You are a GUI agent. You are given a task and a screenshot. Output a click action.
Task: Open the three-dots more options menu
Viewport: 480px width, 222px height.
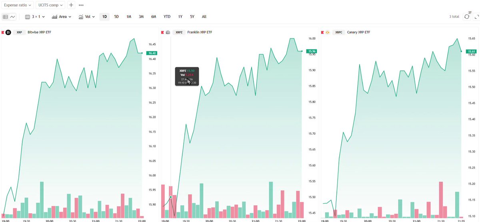click(81, 5)
